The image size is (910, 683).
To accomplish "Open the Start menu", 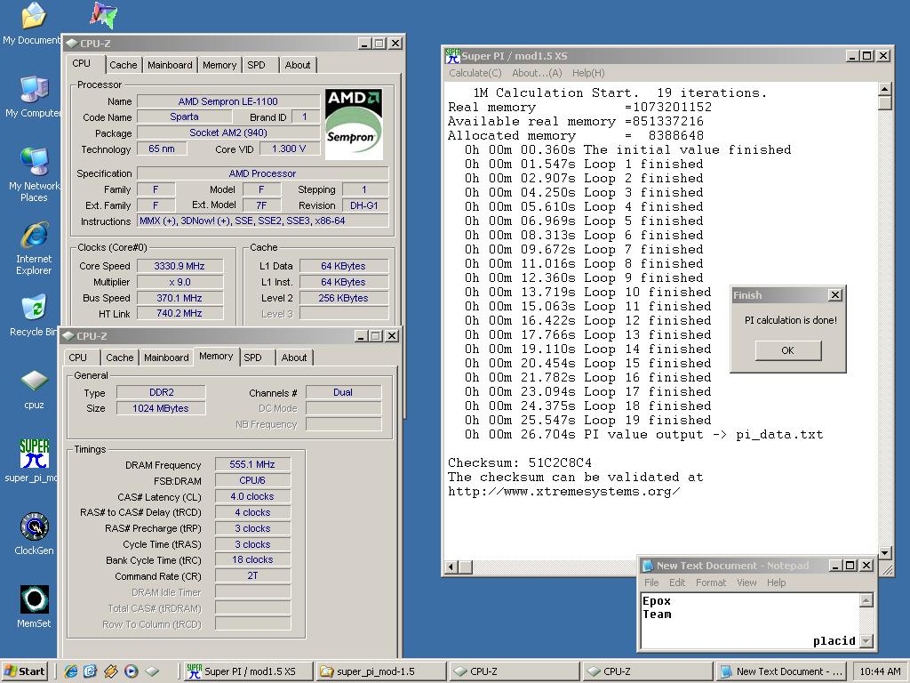I will 24,671.
